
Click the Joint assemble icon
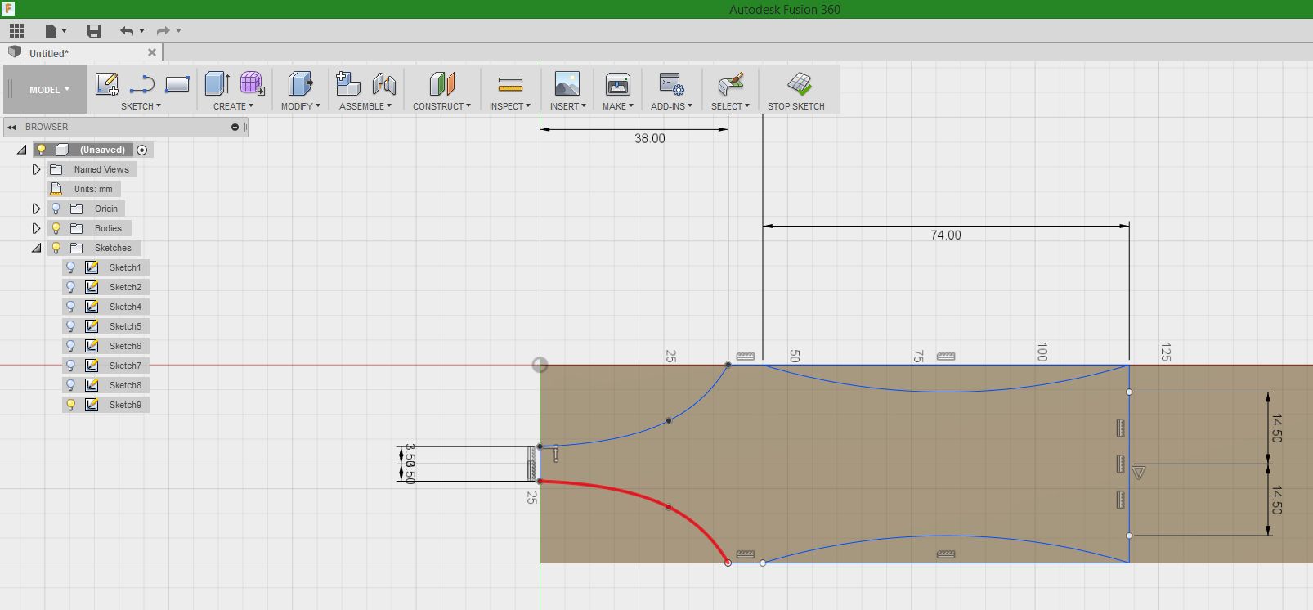coord(384,83)
